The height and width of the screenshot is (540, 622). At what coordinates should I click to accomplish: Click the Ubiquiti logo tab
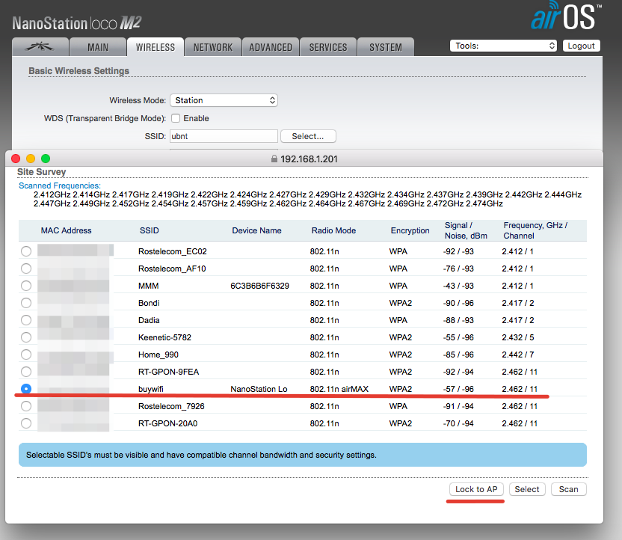tap(40, 46)
